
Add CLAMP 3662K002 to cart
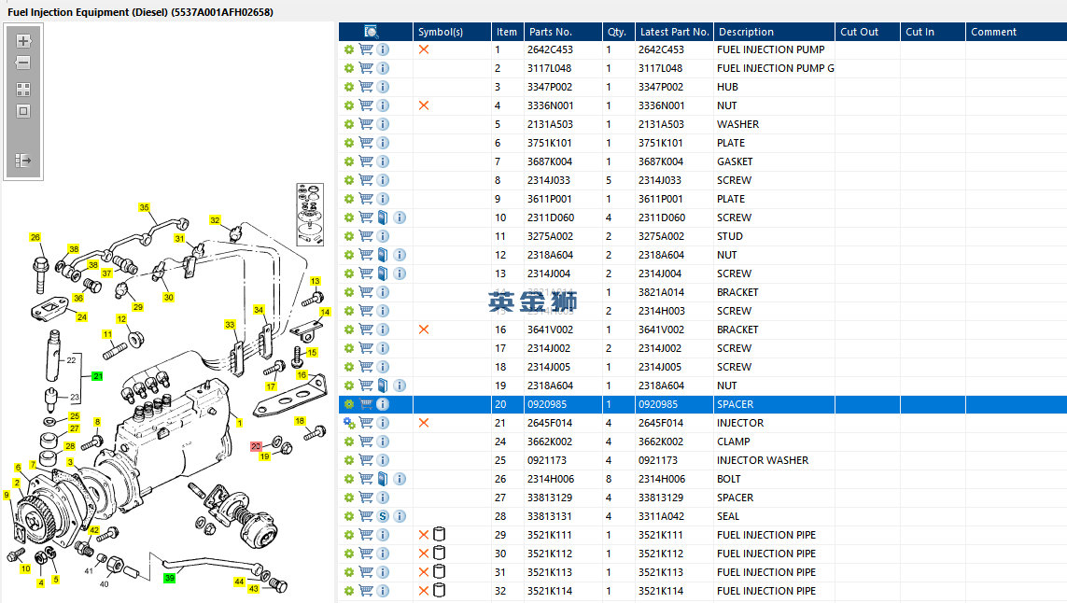(366, 442)
